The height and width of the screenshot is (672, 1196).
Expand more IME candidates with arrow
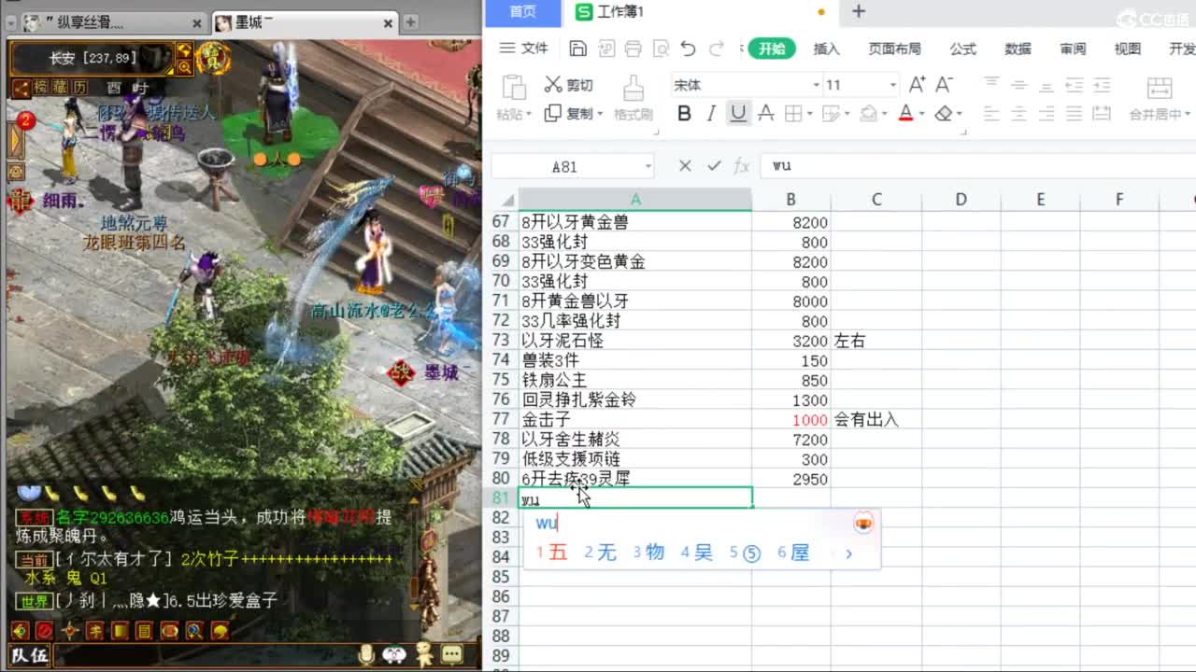pyautogui.click(x=848, y=553)
